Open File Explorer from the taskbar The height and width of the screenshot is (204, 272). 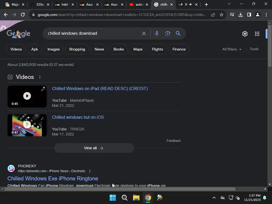136,198
